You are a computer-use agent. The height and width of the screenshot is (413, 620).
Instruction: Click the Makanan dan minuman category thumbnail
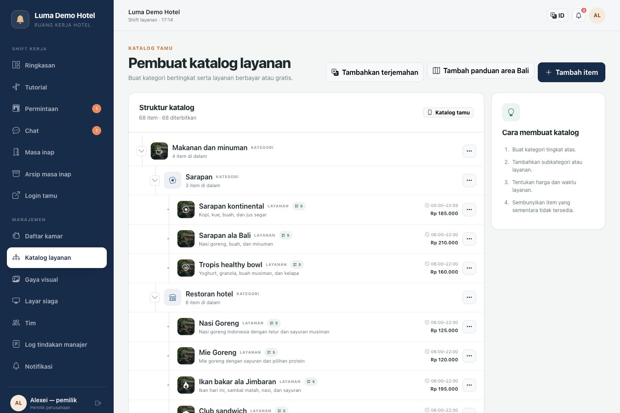click(x=159, y=151)
